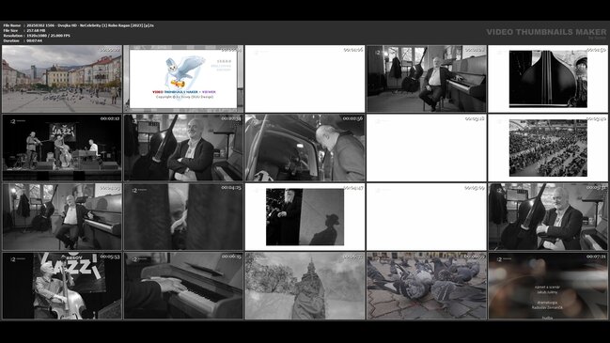Select the hands playing piano keys frame
The width and height of the screenshot is (610, 343).
(x=183, y=286)
